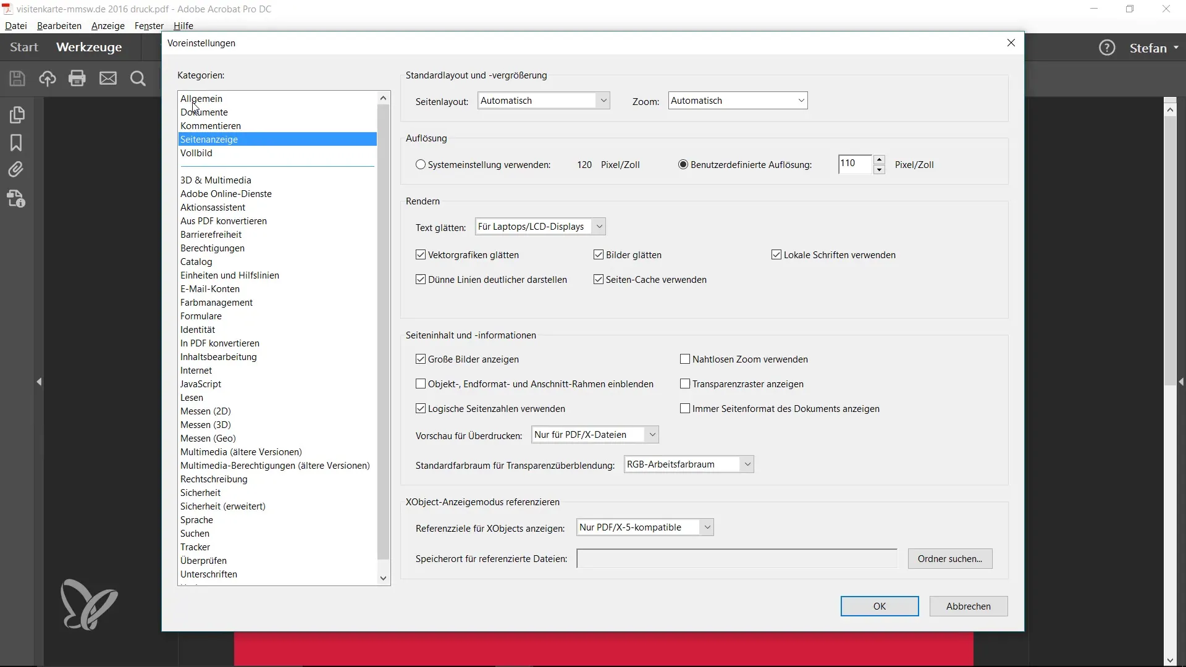
Task: Select the JavaScript category
Action: coord(277,384)
